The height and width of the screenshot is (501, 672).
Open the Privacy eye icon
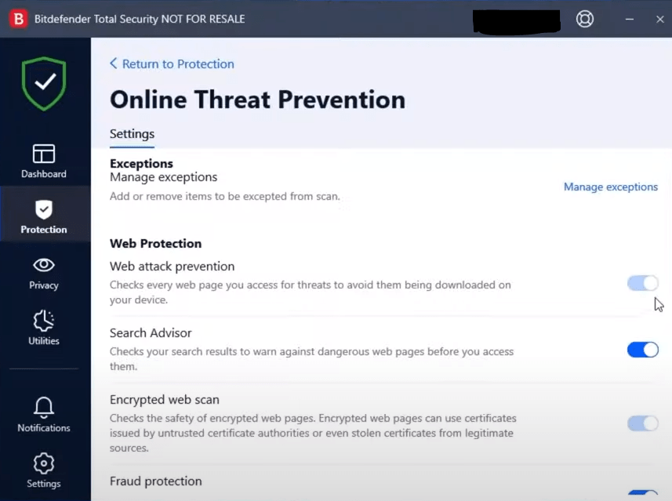click(44, 265)
